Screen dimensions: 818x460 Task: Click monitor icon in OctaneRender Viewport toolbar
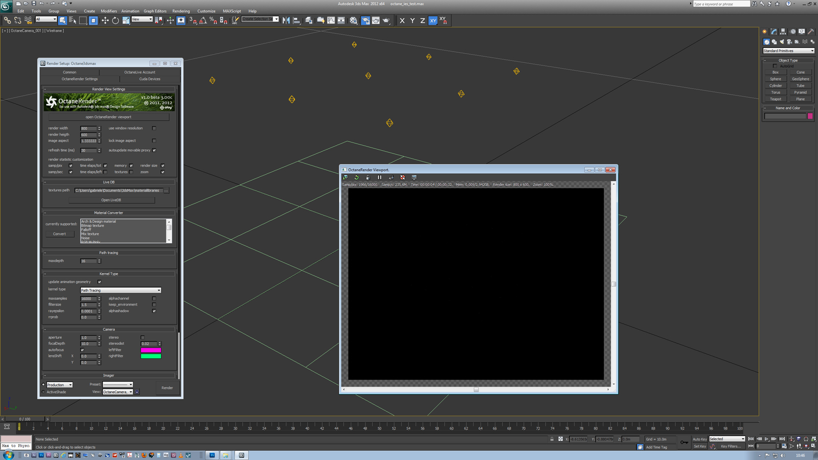[414, 177]
